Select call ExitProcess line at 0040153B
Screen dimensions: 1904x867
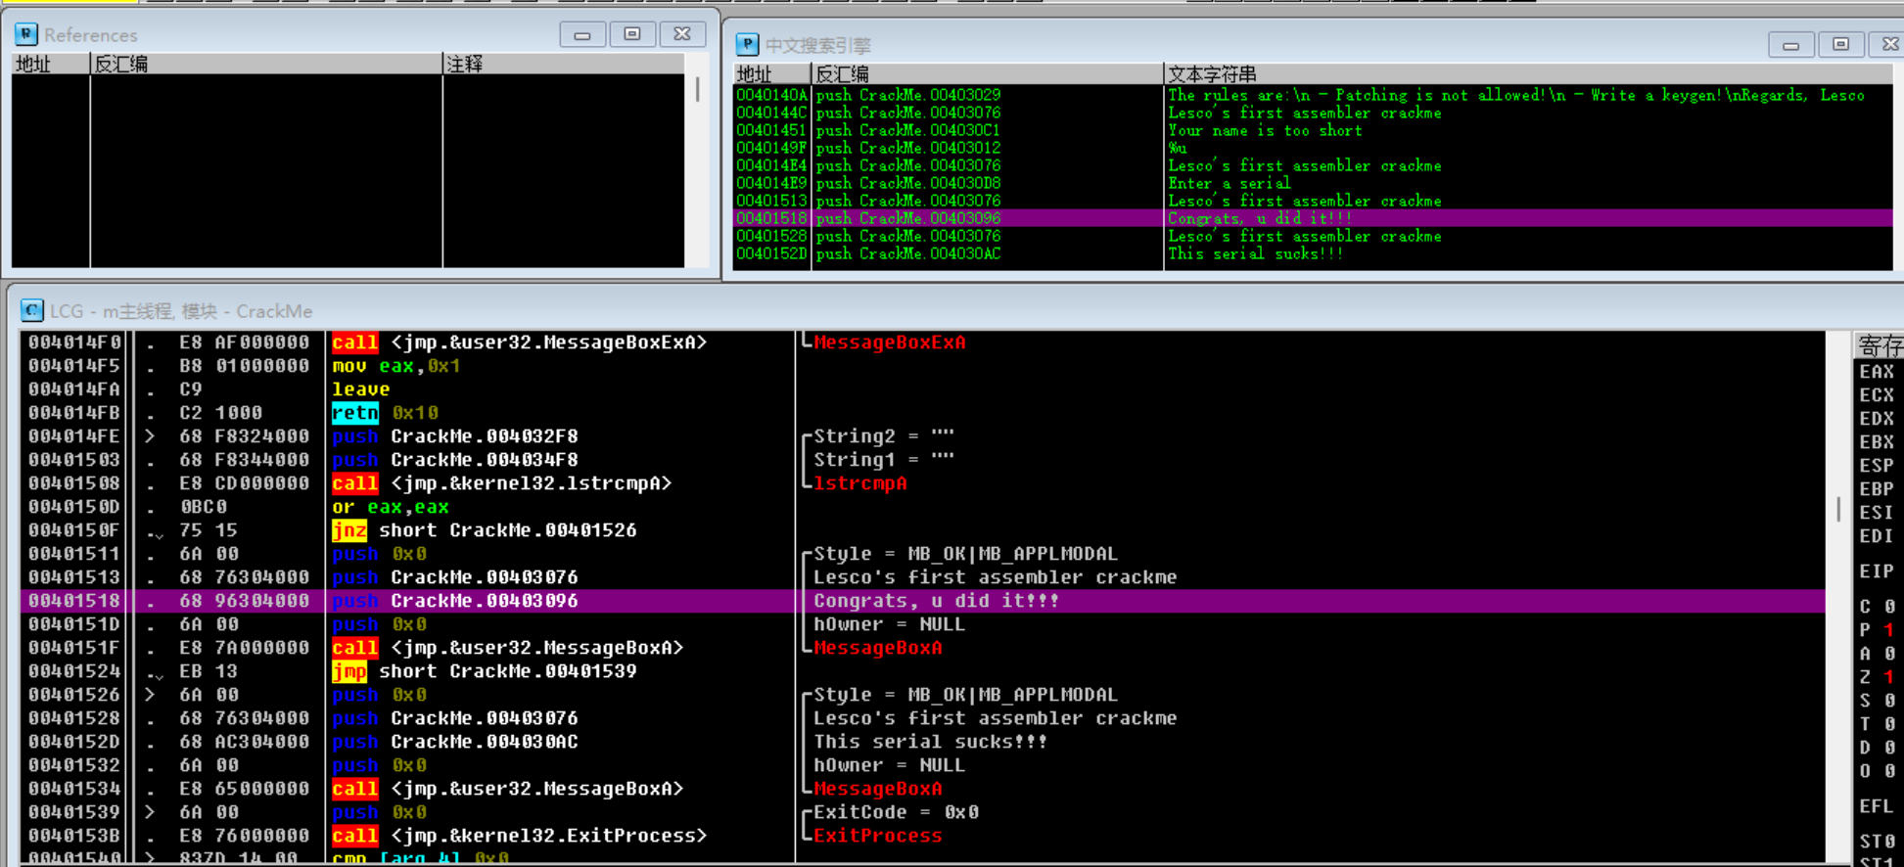pos(922,835)
